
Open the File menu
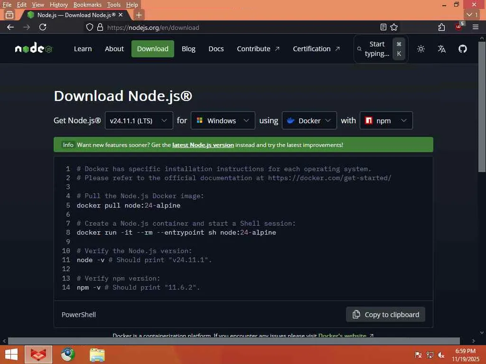click(7, 5)
